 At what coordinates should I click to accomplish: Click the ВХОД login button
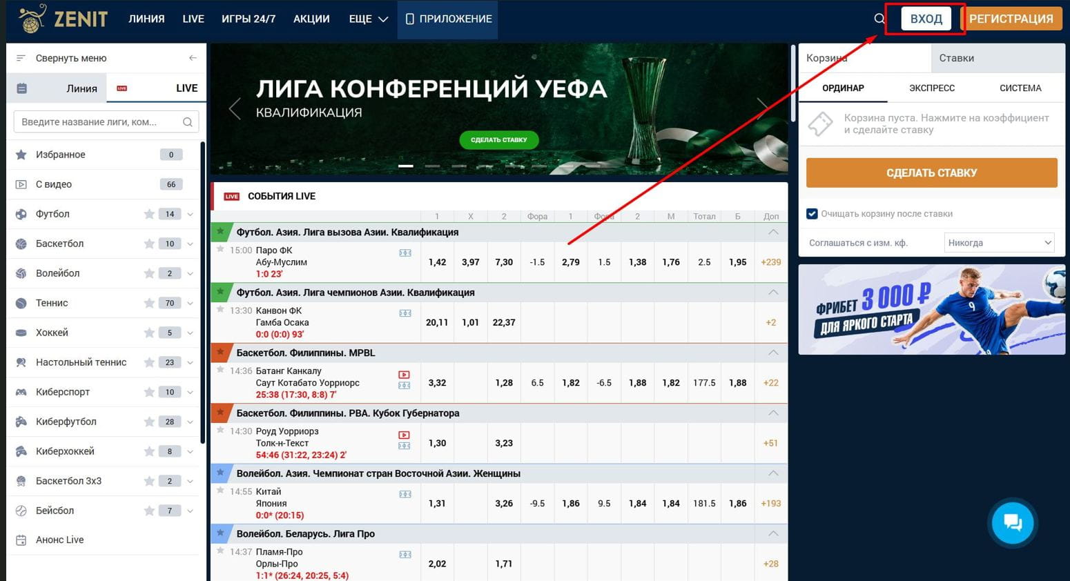click(x=926, y=19)
